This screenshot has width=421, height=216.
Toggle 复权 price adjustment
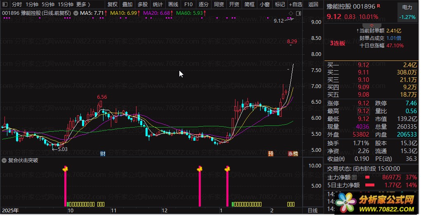coord(113,4)
